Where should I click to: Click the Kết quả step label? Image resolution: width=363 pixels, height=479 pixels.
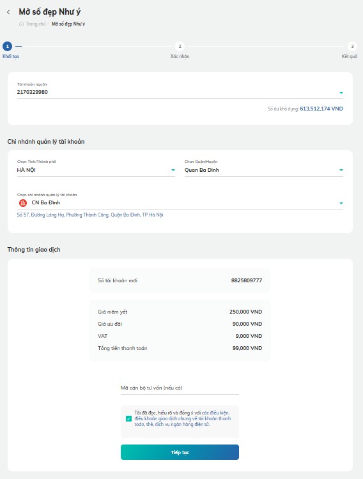(x=350, y=56)
